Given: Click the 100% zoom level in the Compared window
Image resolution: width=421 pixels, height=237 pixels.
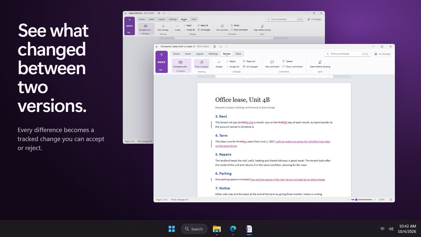Looking at the screenshot, I should point(382,199).
